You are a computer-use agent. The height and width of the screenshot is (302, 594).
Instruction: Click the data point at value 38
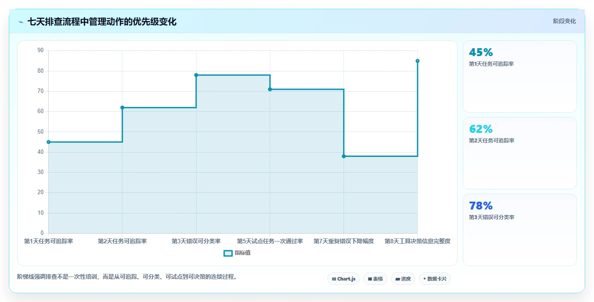pyautogui.click(x=344, y=156)
